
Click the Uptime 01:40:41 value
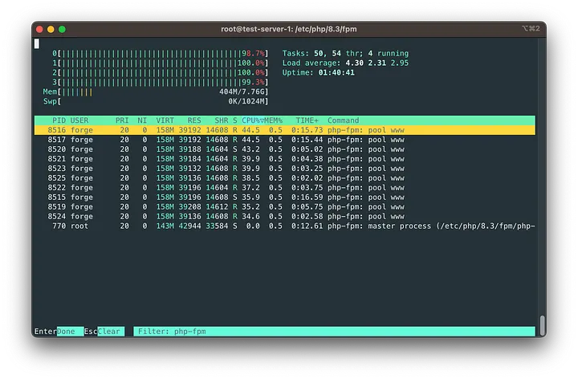(x=336, y=72)
